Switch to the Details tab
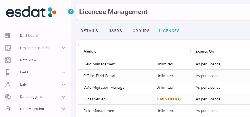 click(89, 31)
